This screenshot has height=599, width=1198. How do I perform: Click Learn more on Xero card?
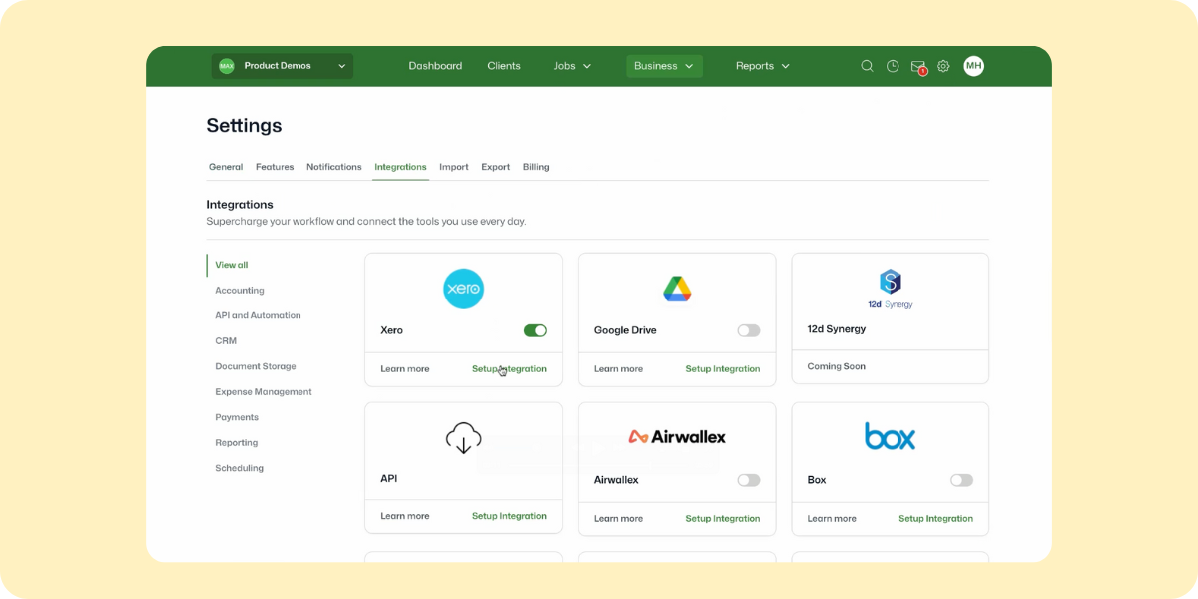405,369
